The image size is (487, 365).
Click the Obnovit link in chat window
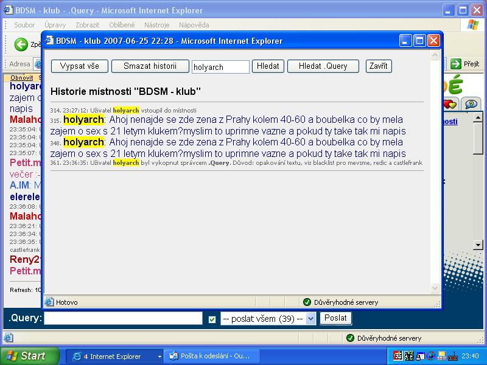(21, 78)
